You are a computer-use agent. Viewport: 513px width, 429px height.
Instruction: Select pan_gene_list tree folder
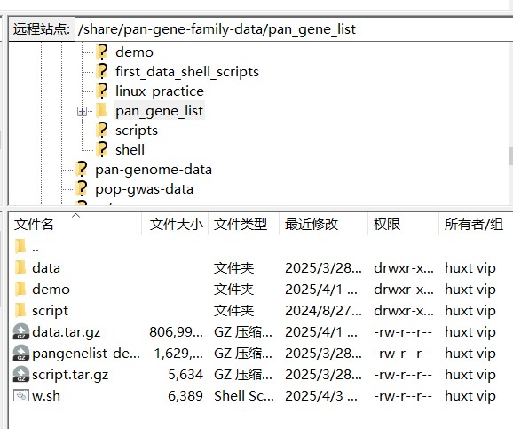tap(160, 111)
